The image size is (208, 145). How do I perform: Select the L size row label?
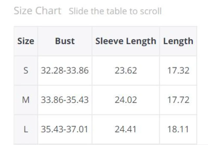[25, 129]
